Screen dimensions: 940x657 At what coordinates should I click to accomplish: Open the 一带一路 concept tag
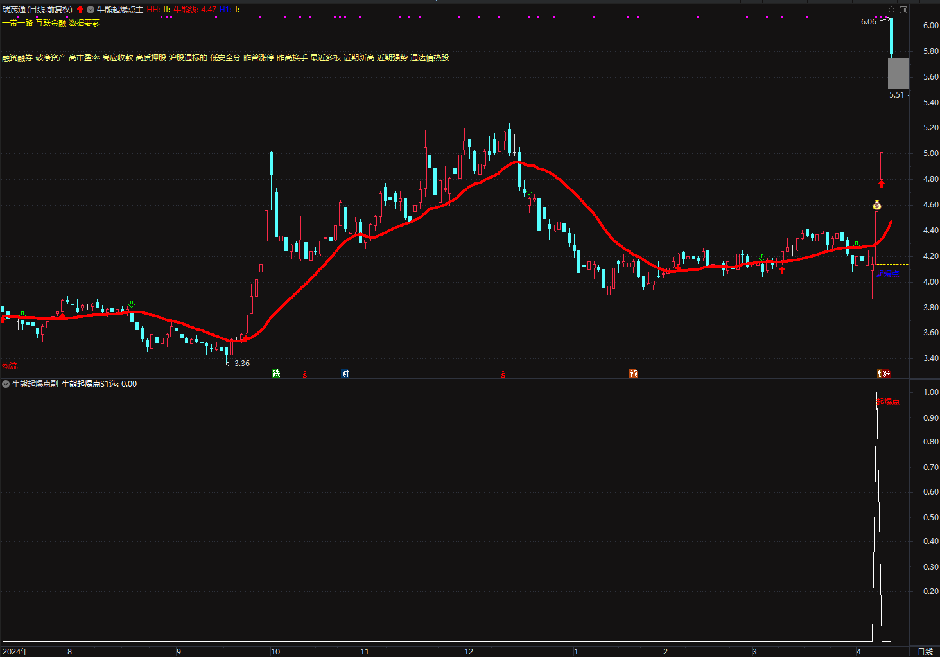17,23
